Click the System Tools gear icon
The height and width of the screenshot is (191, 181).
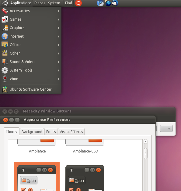(x=5, y=70)
